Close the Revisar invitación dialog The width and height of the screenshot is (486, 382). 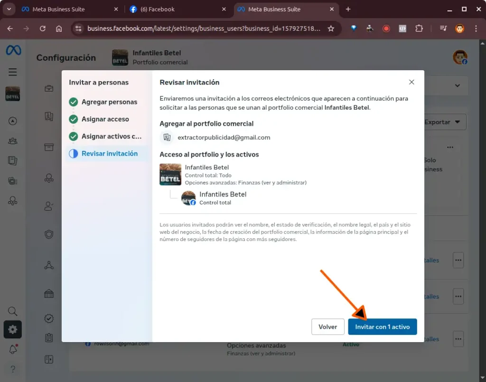tap(411, 82)
